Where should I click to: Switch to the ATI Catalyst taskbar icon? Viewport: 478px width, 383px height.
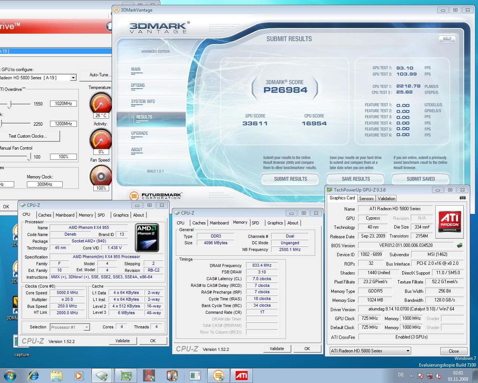point(242,375)
